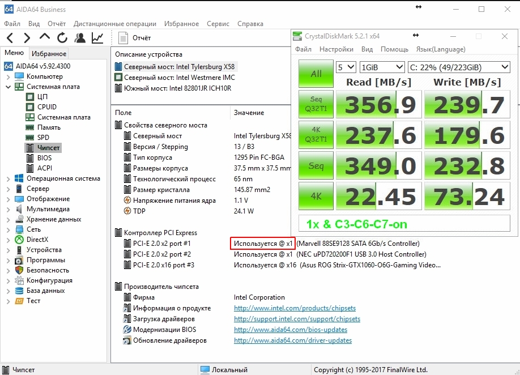Viewport: 520px width, 375px height.
Task: Open drive dropdown showing C: 22%
Action: click(x=459, y=67)
